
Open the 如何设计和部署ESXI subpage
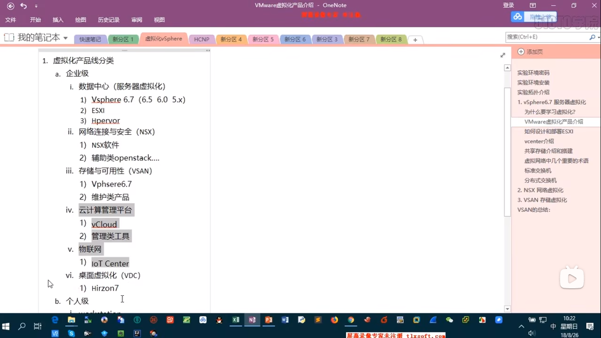(549, 131)
